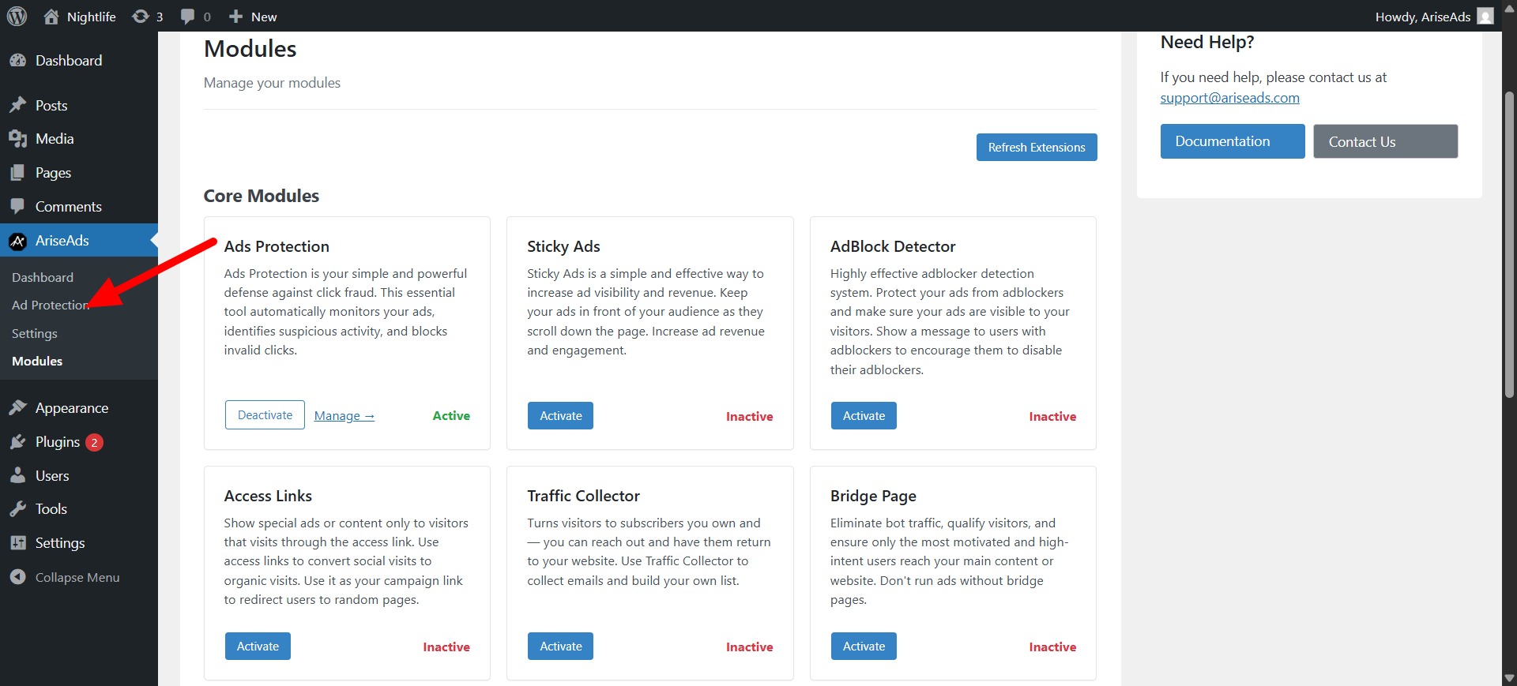The height and width of the screenshot is (686, 1517).
Task: Open Ad Protection submenu item
Action: click(50, 306)
